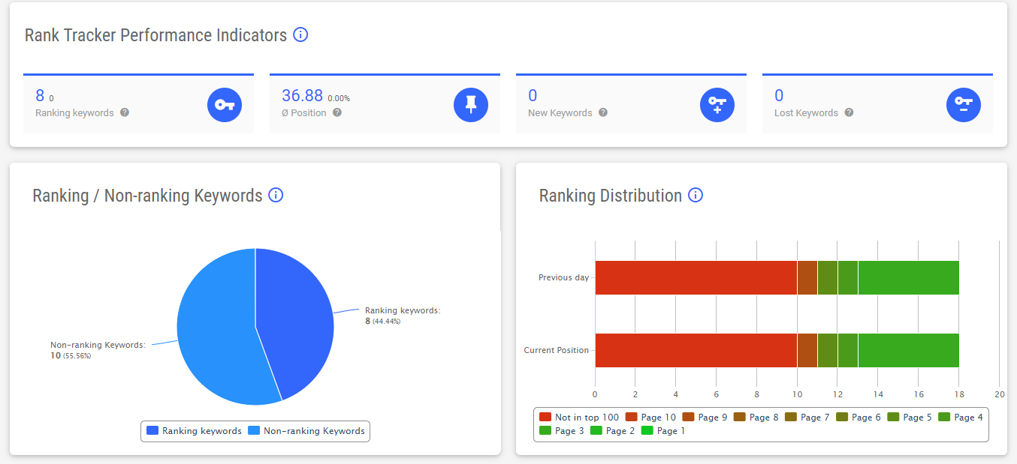This screenshot has height=464, width=1017.
Task: Hide the Not in top 100 legend series
Action: tap(579, 418)
